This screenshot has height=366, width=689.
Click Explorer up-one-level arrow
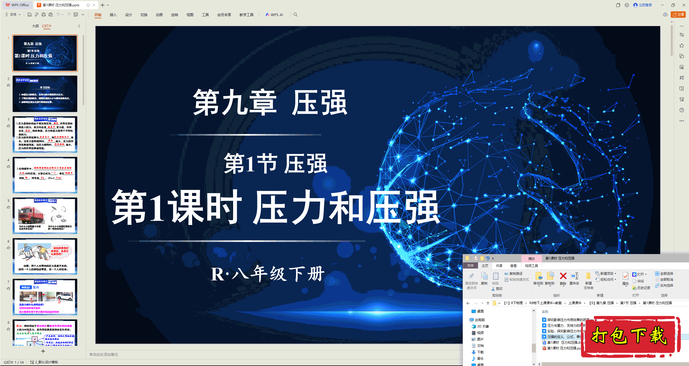pyautogui.click(x=488, y=303)
